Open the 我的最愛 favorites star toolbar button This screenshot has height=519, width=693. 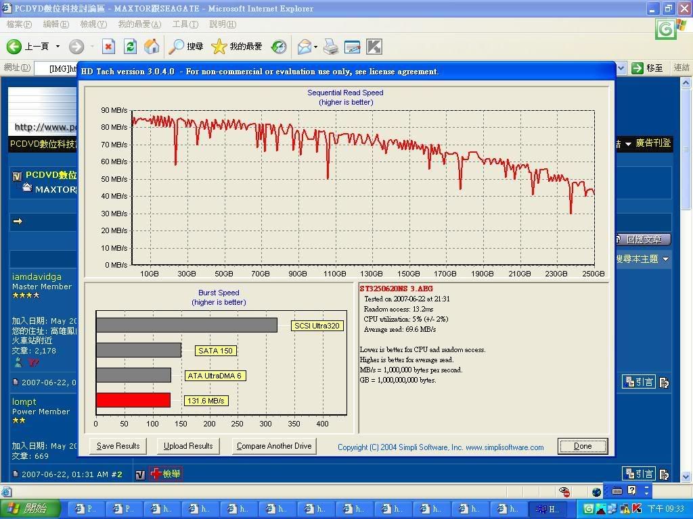point(237,47)
